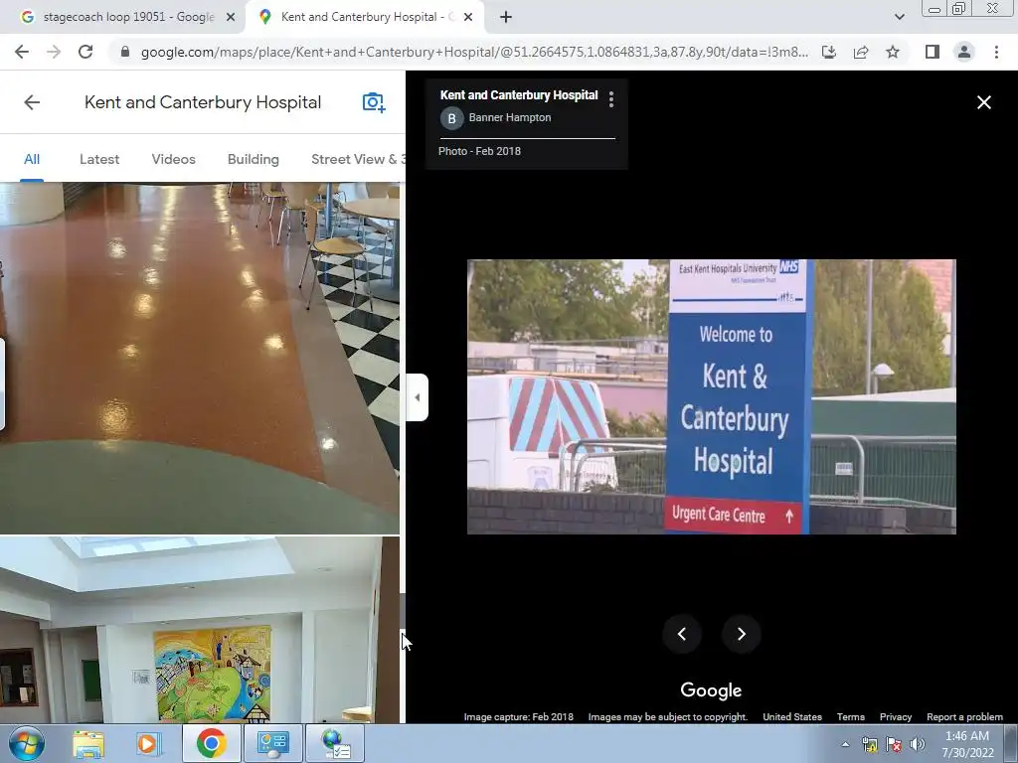Image resolution: width=1018 pixels, height=763 pixels.
Task: Close the Kent and Canterbury Hospital tab
Action: [468, 17]
